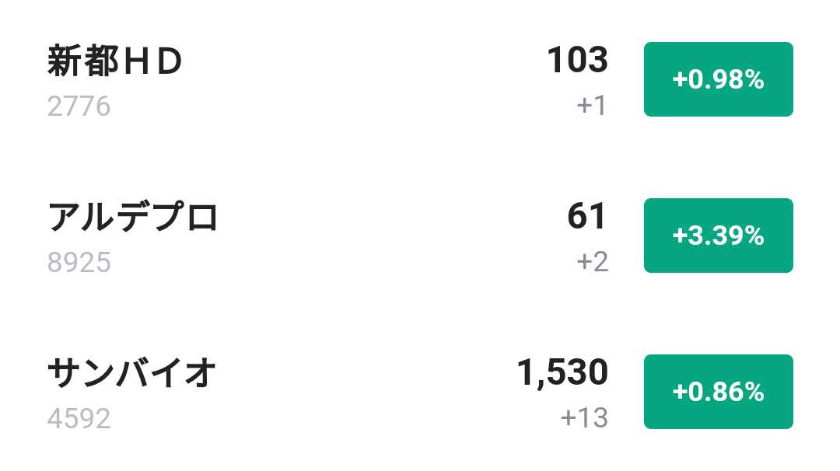The image size is (840, 471).
Task: Toggle the +0.86% green change badge
Action: [x=718, y=392]
